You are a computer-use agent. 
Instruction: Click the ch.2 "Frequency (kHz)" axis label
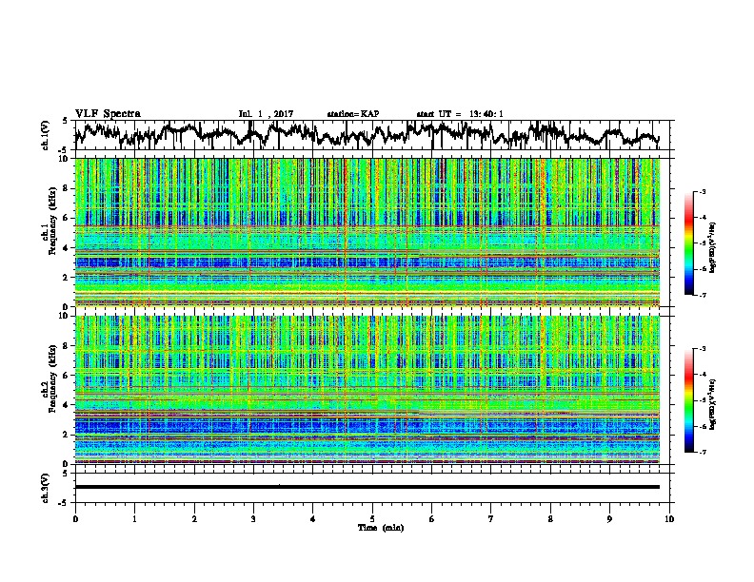[x=52, y=378]
